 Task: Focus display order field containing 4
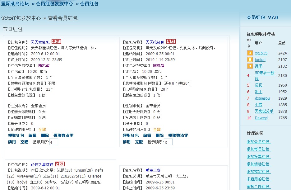point(54,142)
